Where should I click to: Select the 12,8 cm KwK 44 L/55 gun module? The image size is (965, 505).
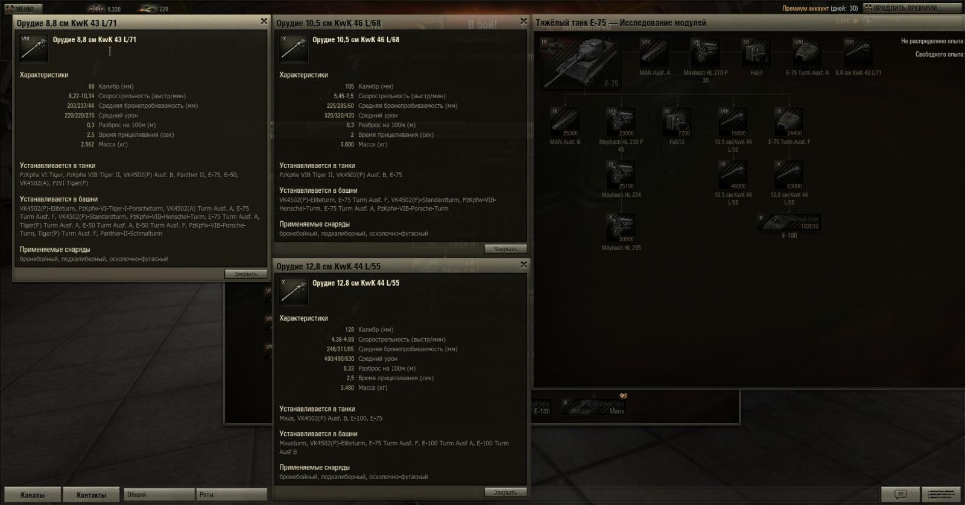[789, 175]
